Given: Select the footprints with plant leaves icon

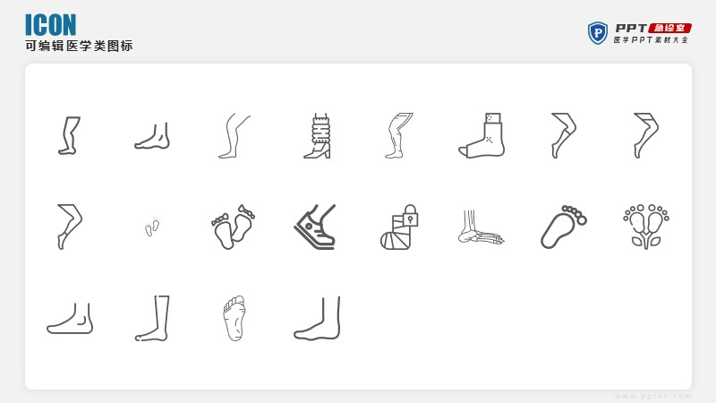Looking at the screenshot, I should coord(645,227).
